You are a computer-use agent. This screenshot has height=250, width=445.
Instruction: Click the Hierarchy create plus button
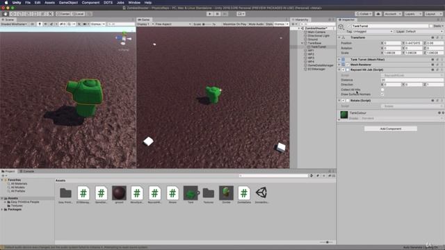(293, 24)
